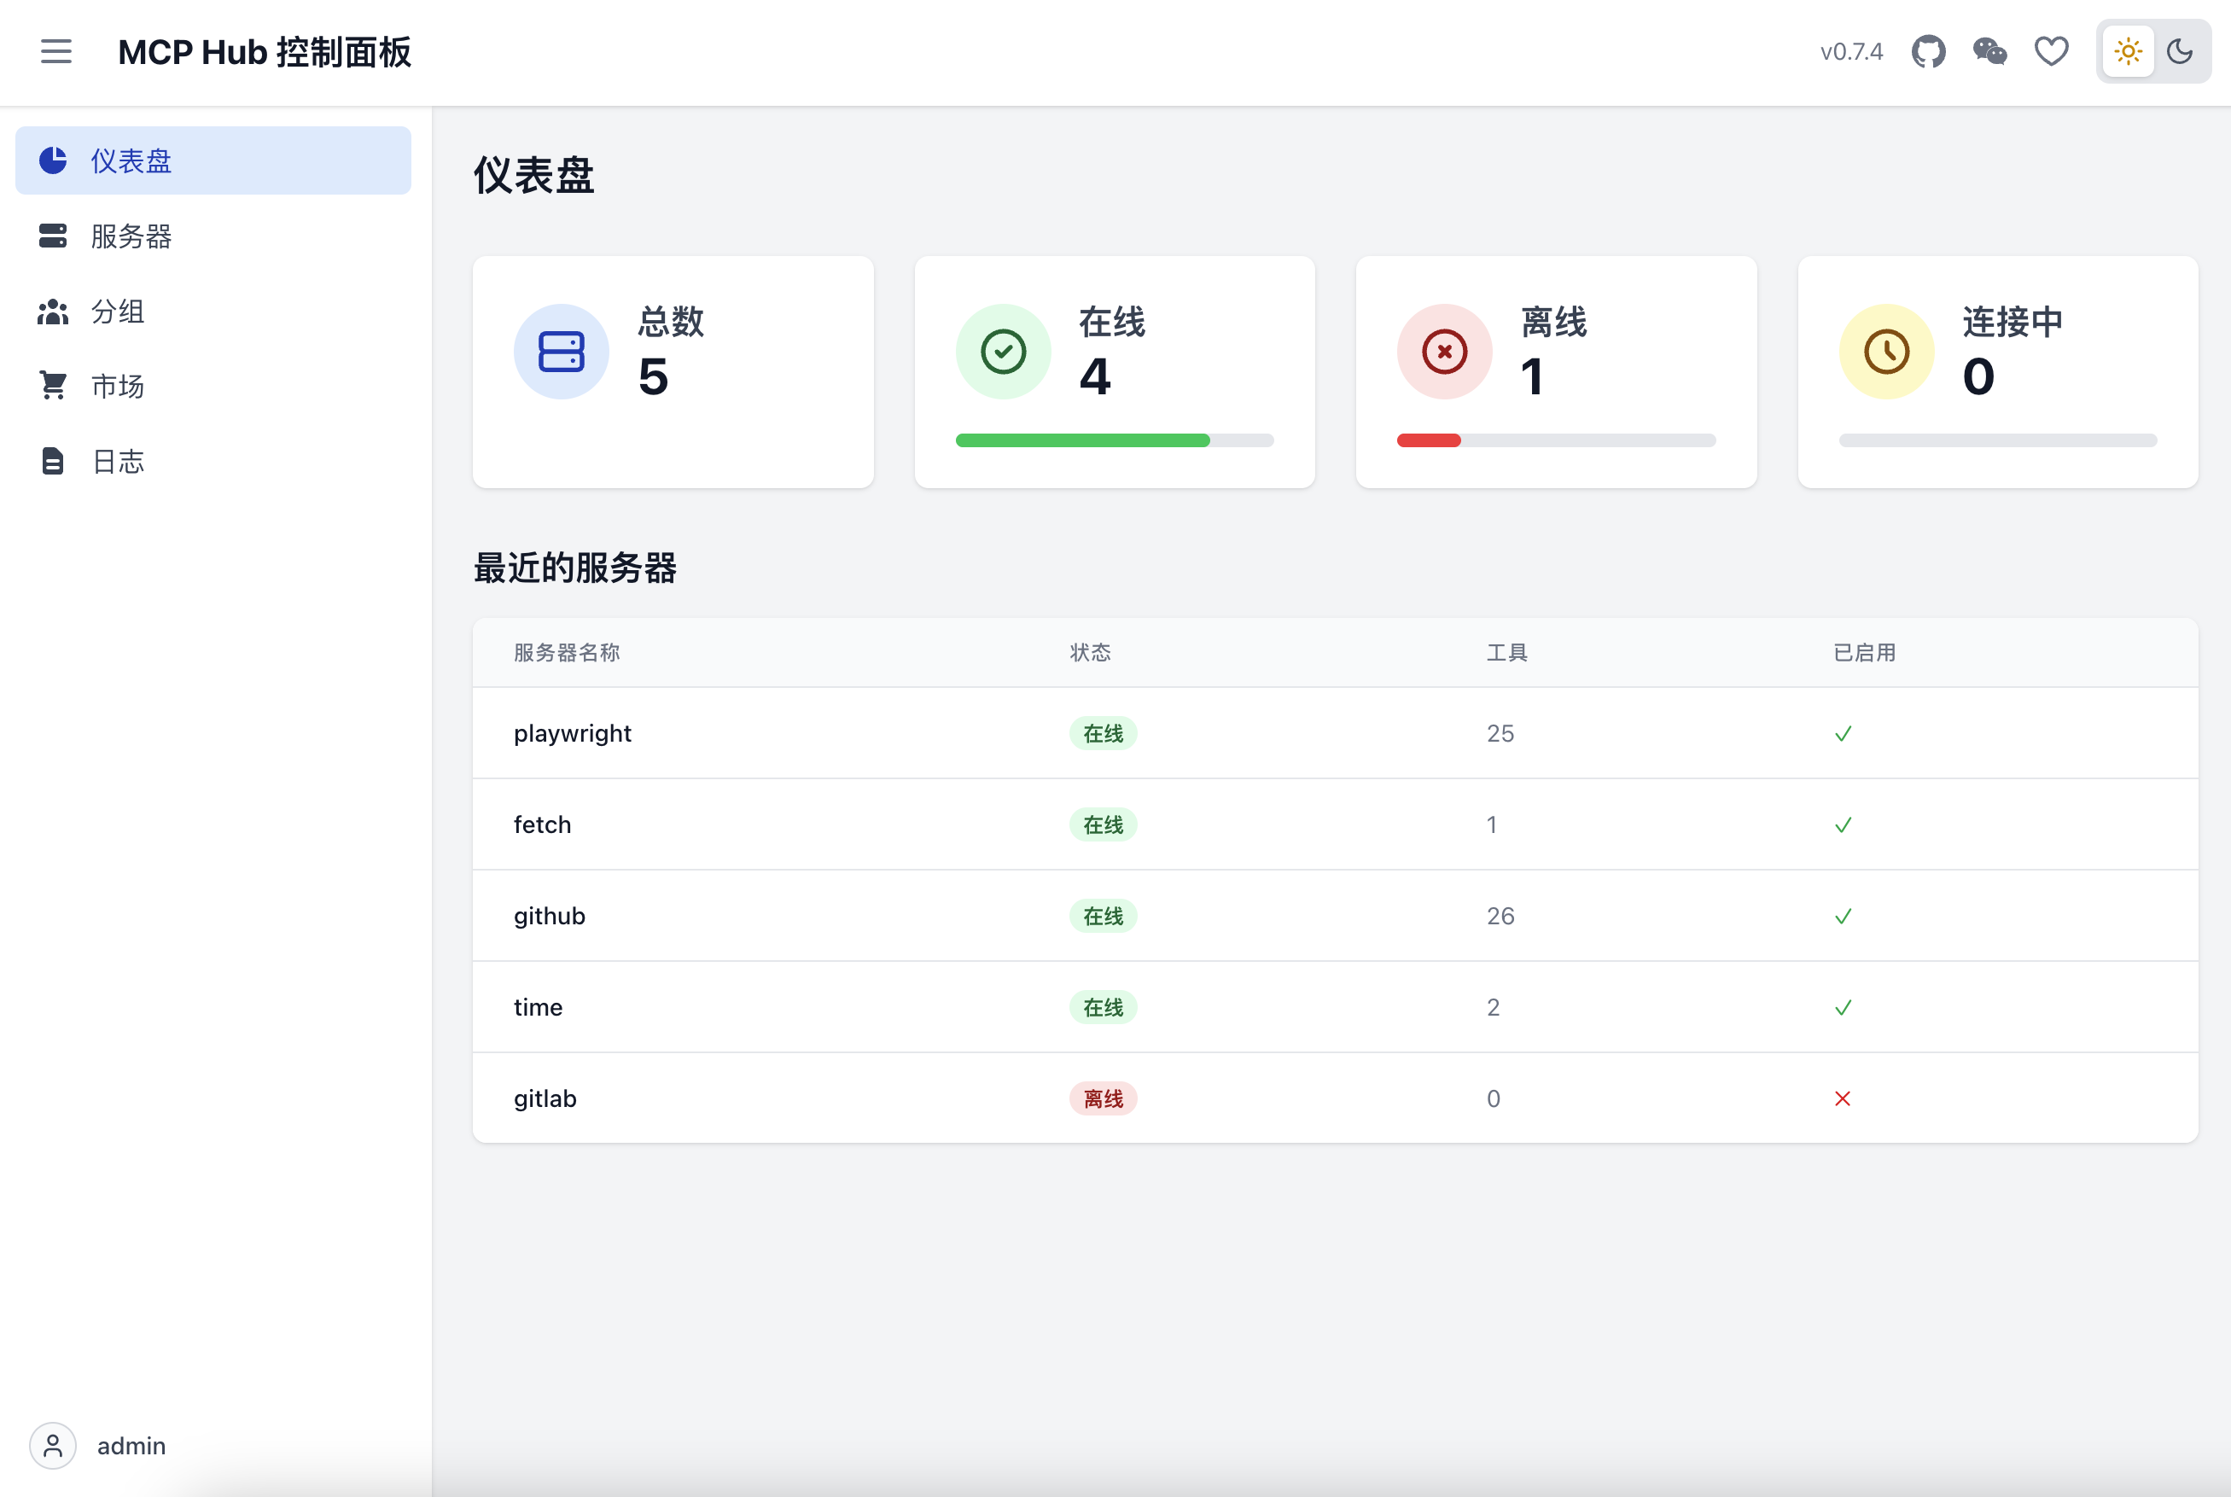This screenshot has height=1497, width=2231.
Task: Click the green online progress bar
Action: 1082,440
